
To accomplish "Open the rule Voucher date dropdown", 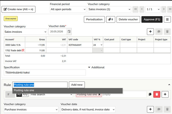I will point(88,109).
